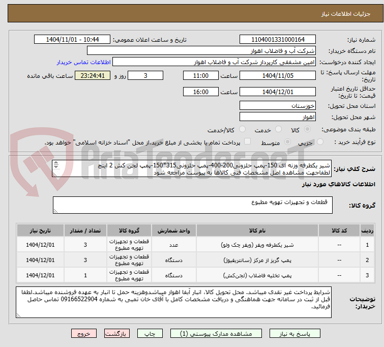Click the ردیف column header

(x=367, y=230)
